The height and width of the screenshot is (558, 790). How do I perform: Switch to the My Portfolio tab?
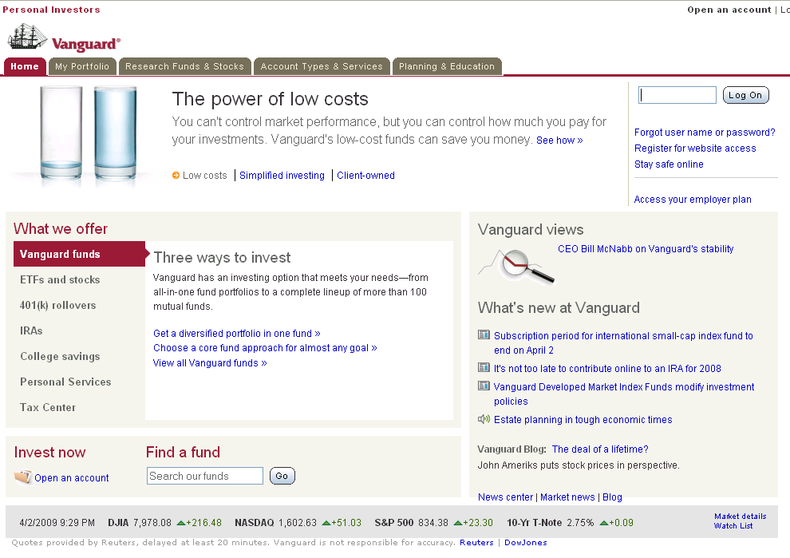(82, 66)
